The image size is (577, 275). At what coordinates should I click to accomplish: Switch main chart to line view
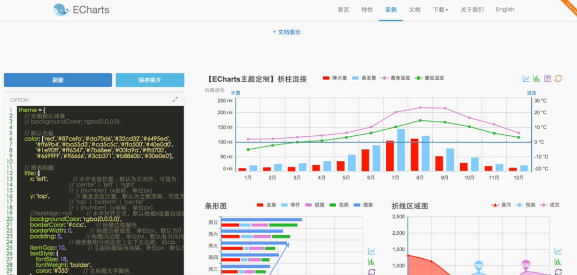526,79
